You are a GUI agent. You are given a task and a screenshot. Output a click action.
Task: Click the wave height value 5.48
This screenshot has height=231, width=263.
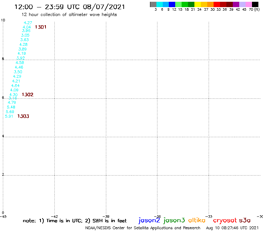click(x=11, y=107)
